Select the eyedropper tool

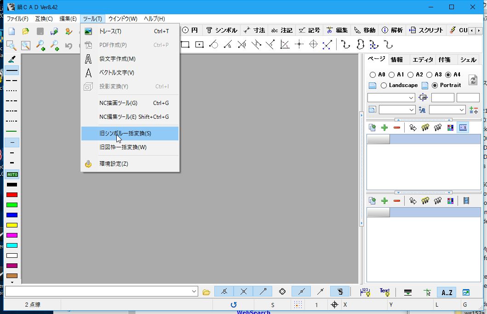coord(12,59)
